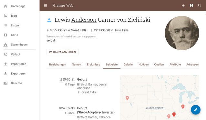Open Listen in the sidebar
206x120 pixels.
point(15,25)
